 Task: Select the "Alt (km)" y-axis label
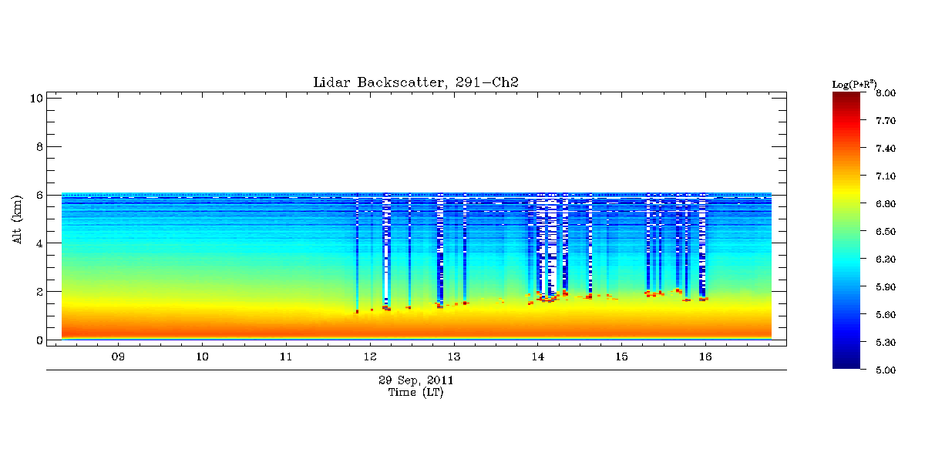16,219
